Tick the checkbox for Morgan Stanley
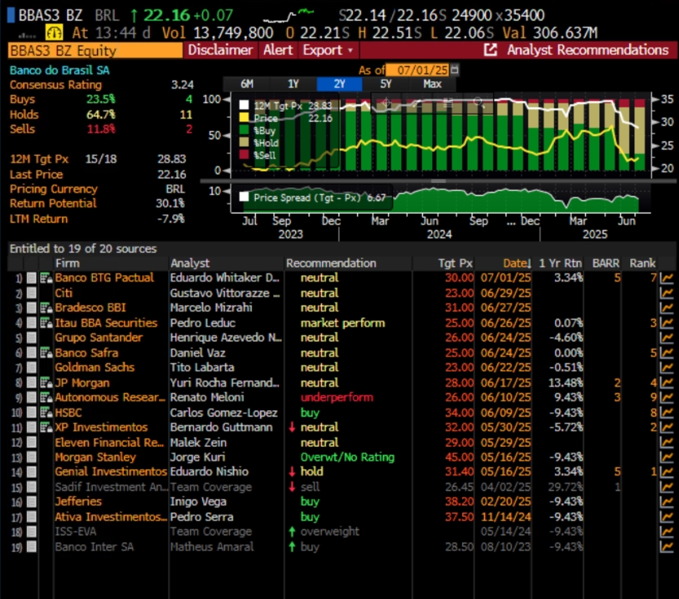 [x=31, y=457]
